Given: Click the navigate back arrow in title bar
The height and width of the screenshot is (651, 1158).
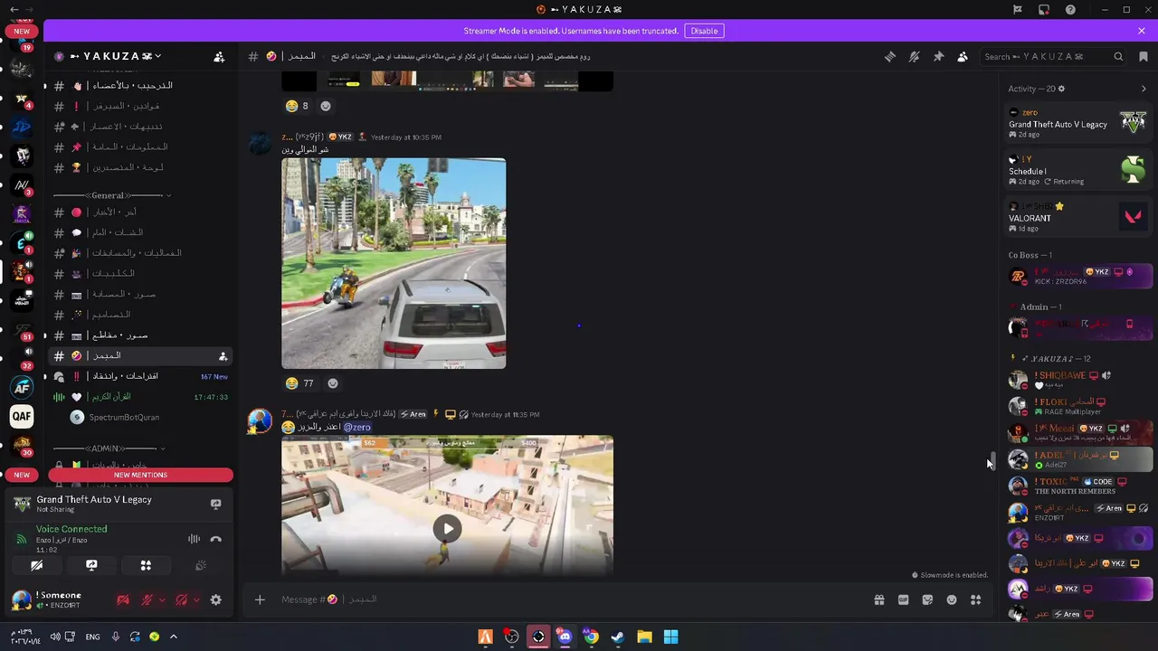Looking at the screenshot, I should pos(14,10).
